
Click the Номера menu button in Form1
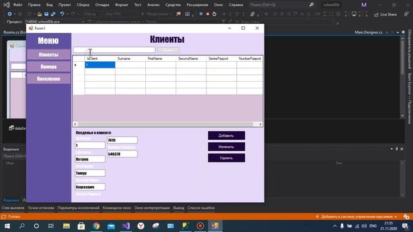[x=48, y=67]
